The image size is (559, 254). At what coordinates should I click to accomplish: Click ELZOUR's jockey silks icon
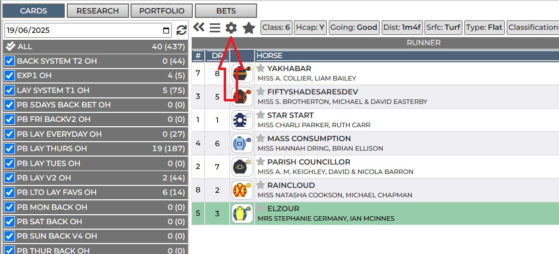(x=242, y=213)
